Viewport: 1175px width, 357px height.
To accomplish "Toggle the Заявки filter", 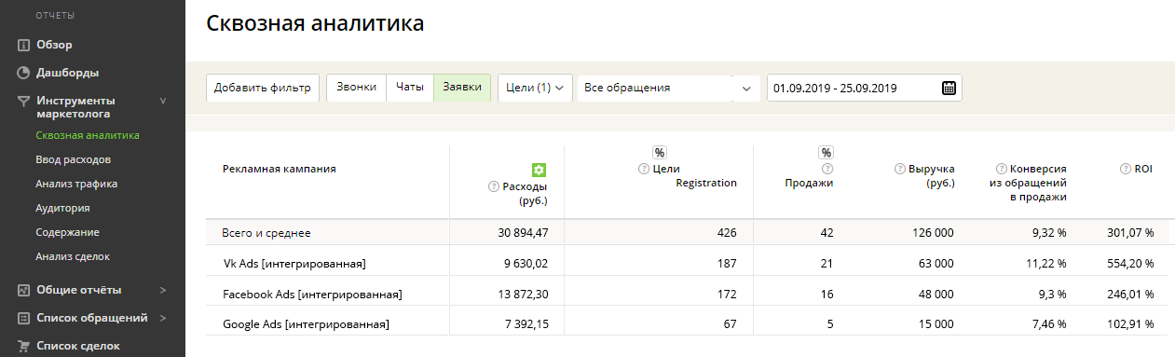I will 462,88.
